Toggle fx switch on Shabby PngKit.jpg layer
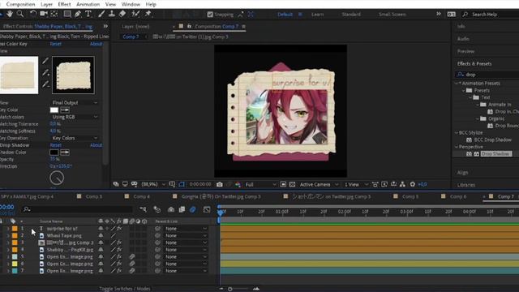519x292 pixels. point(119,250)
